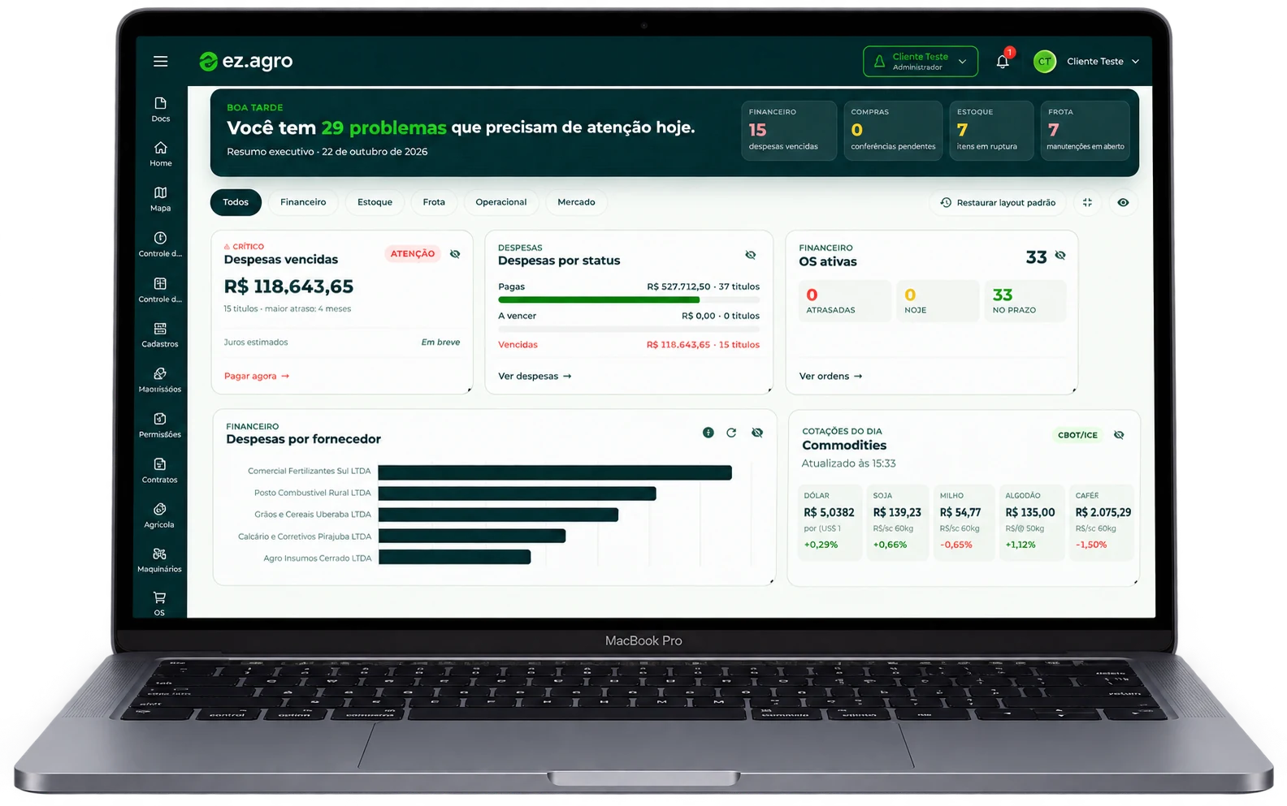Expand the Cliente Teste user menu chevron
The height and width of the screenshot is (806, 1287).
pos(1136,62)
